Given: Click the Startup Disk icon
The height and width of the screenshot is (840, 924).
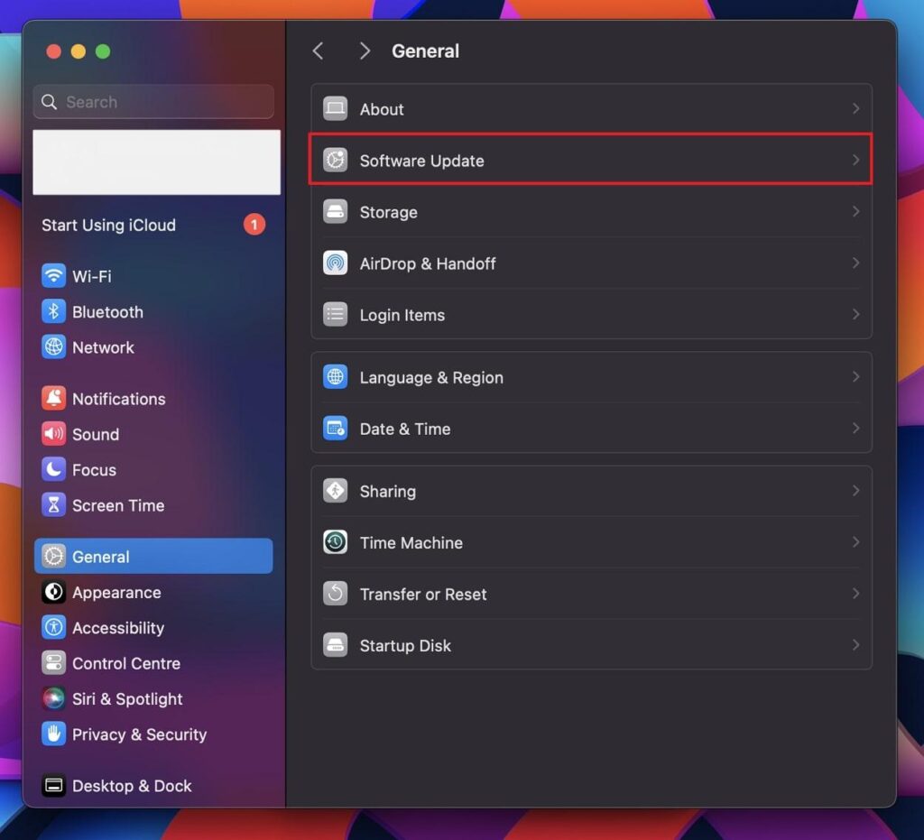Looking at the screenshot, I should [x=336, y=645].
